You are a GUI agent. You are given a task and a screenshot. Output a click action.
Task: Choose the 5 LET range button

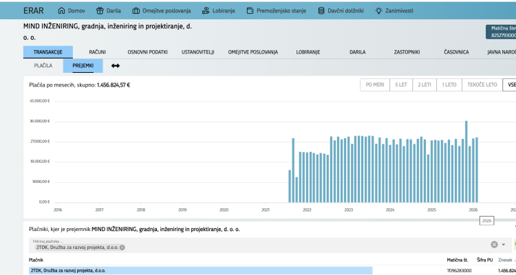(401, 85)
